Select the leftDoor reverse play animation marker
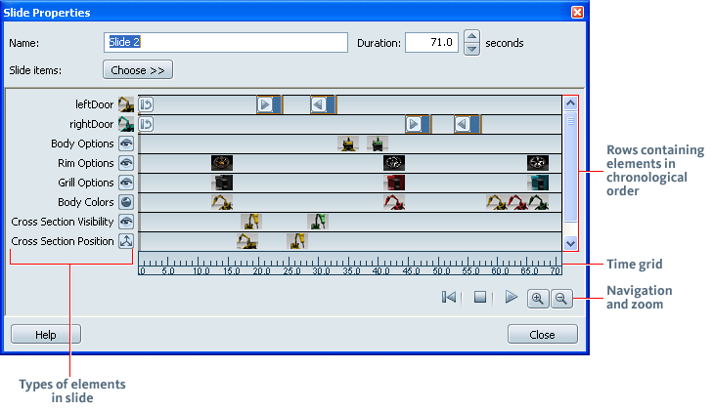Screen dimensions: 713x410 pyautogui.click(x=323, y=104)
